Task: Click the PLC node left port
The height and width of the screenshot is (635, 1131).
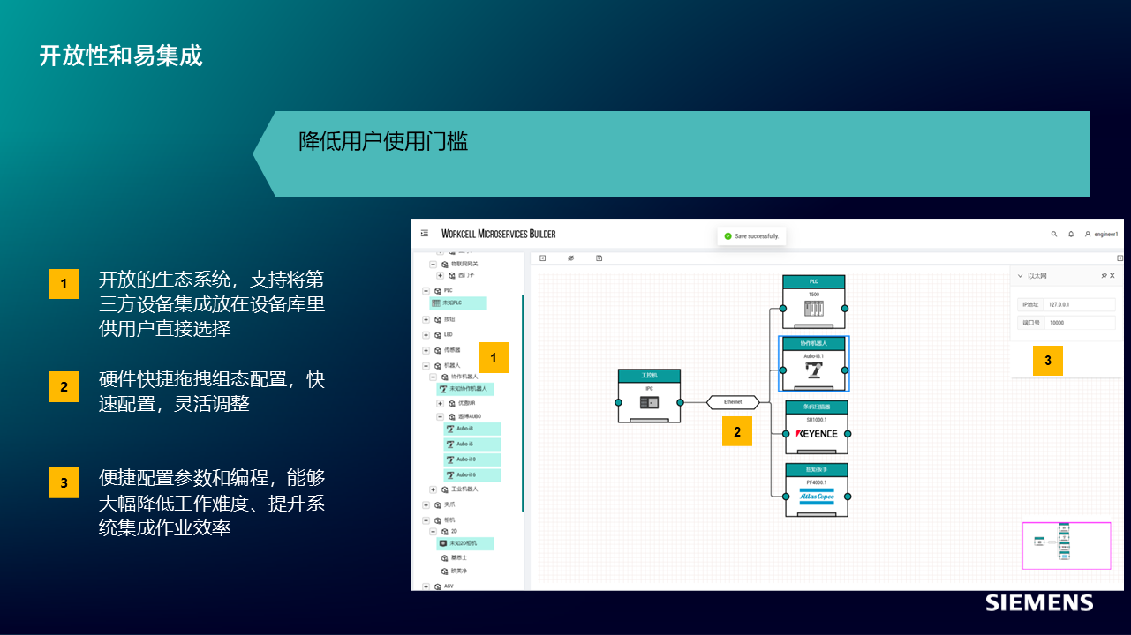Action: [x=783, y=309]
